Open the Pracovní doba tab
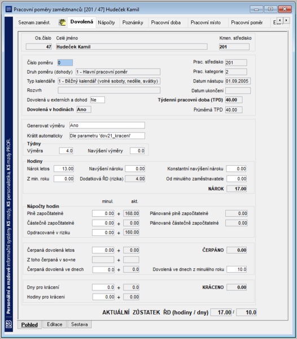Image resolution: width=297 pixels, height=339 pixels. tap(166, 23)
